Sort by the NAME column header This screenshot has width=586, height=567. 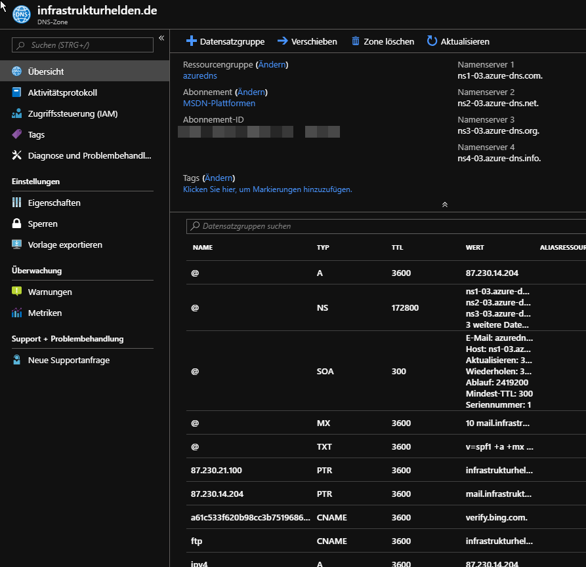click(x=203, y=247)
